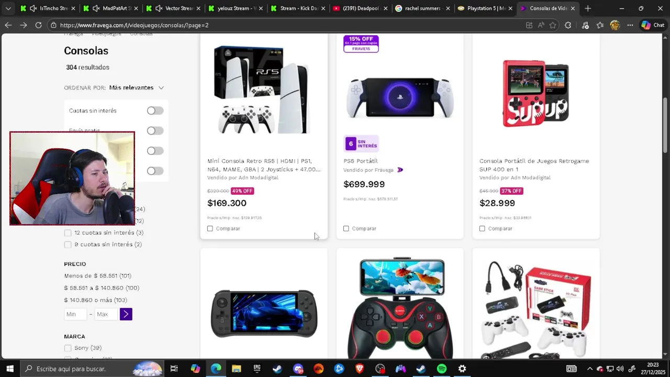Open Copilot Chat in Edge
Image resolution: width=670 pixels, height=377 pixels.
653,25
